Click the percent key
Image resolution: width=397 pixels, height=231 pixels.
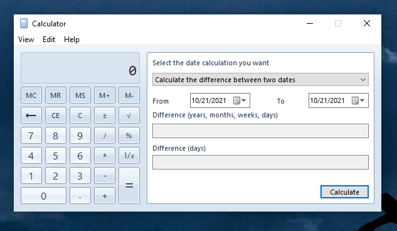click(129, 135)
